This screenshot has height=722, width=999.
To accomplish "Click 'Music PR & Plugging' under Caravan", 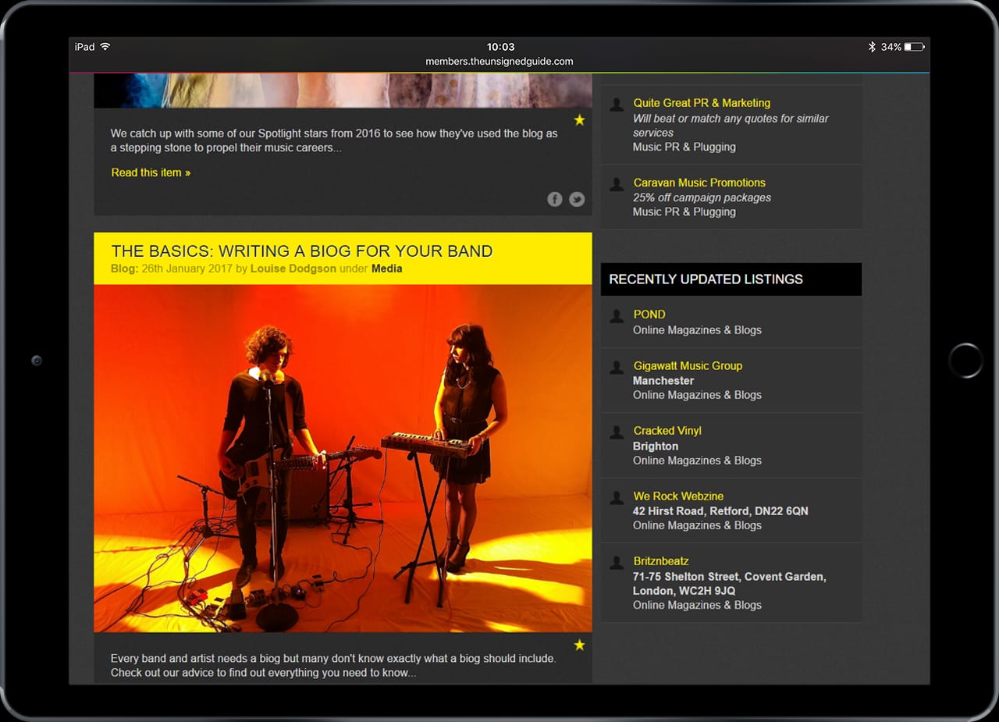I will 684,212.
